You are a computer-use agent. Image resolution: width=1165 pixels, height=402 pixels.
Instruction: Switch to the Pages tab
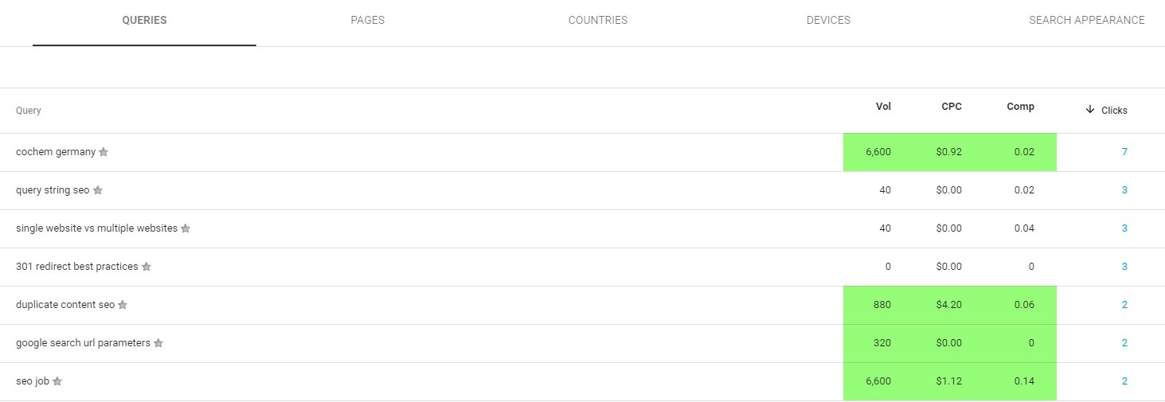click(x=367, y=21)
